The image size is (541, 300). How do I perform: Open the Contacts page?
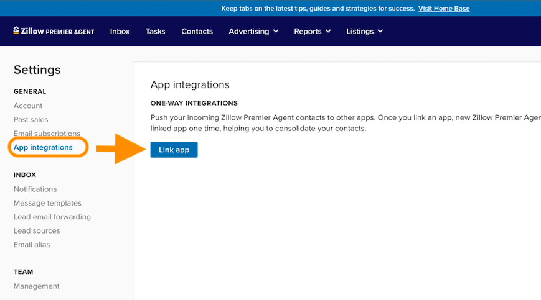[197, 31]
